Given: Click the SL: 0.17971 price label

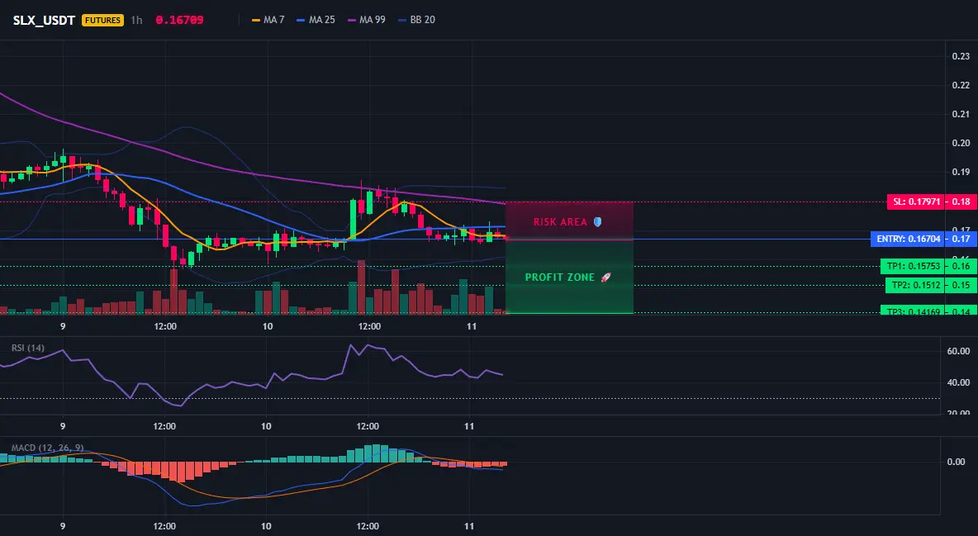Looking at the screenshot, I should pyautogui.click(x=915, y=202).
